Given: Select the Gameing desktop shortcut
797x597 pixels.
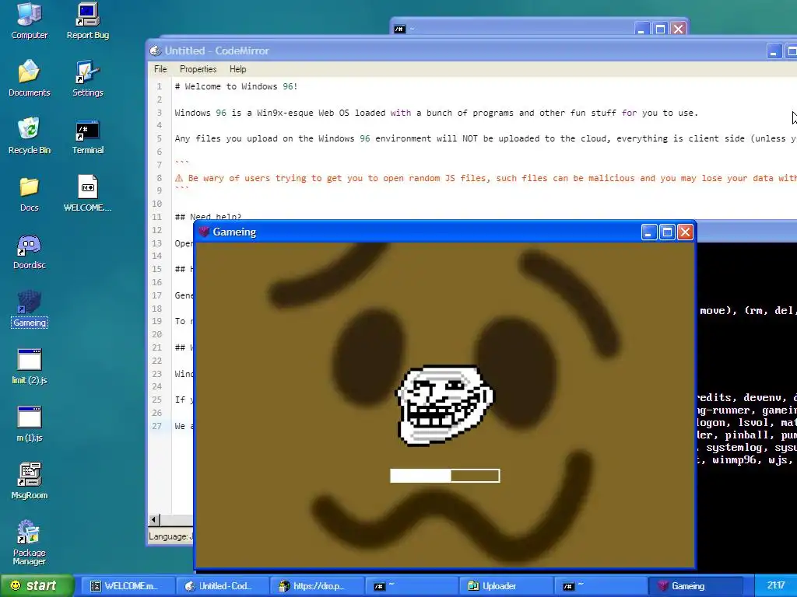Looking at the screenshot, I should 29,308.
